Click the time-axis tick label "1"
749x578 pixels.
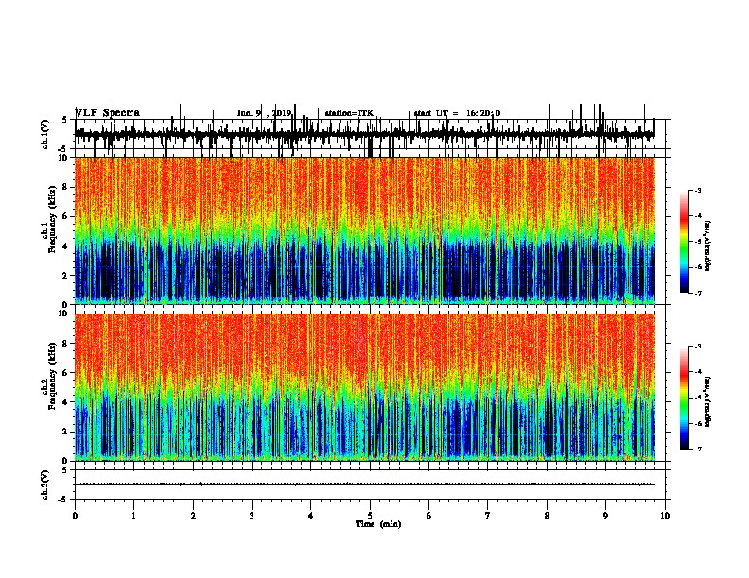click(x=133, y=516)
